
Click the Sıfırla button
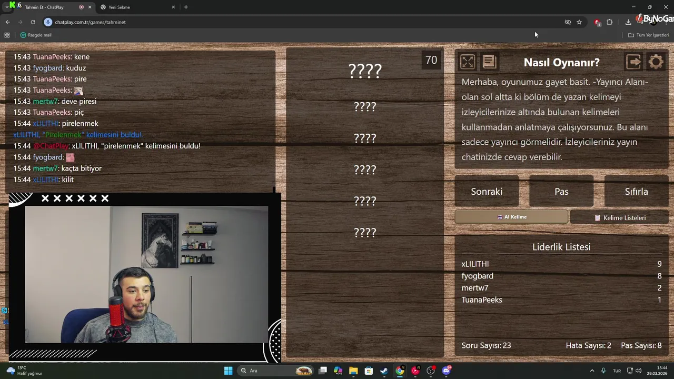(636, 192)
